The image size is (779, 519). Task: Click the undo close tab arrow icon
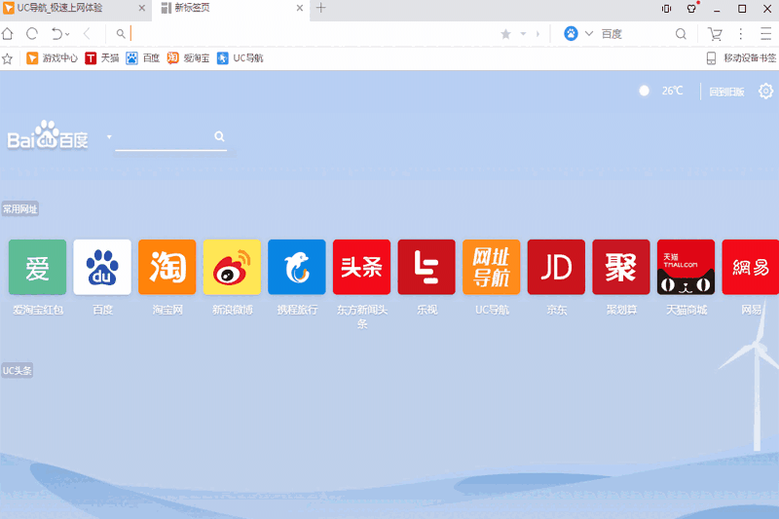coord(56,34)
